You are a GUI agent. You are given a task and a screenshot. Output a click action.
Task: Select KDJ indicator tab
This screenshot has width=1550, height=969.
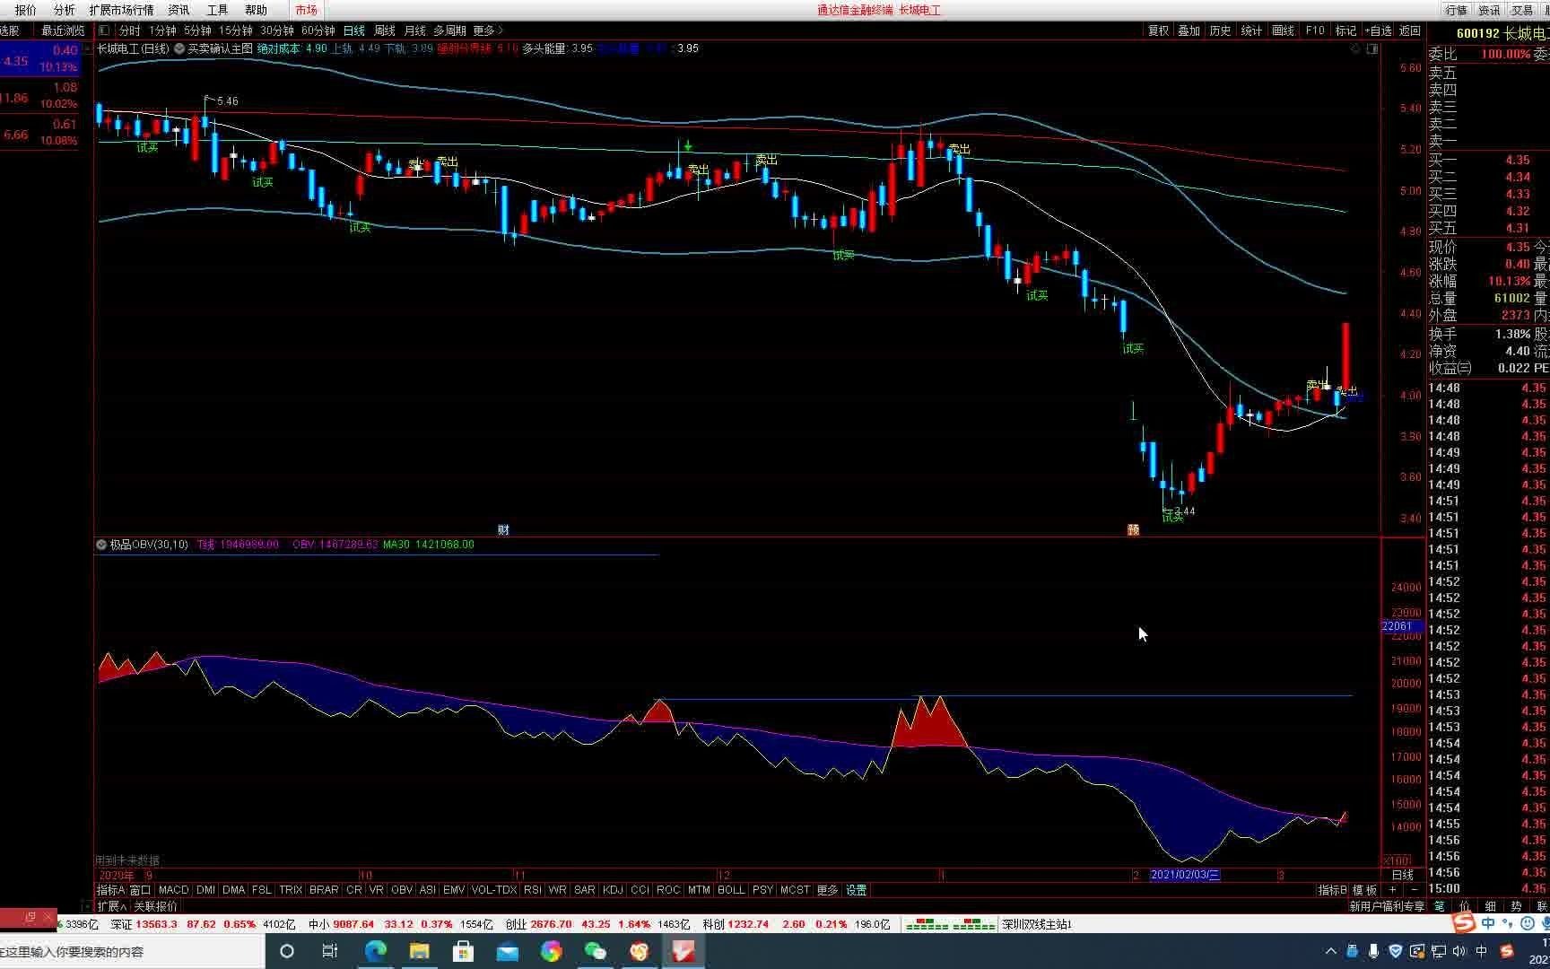[x=613, y=890]
